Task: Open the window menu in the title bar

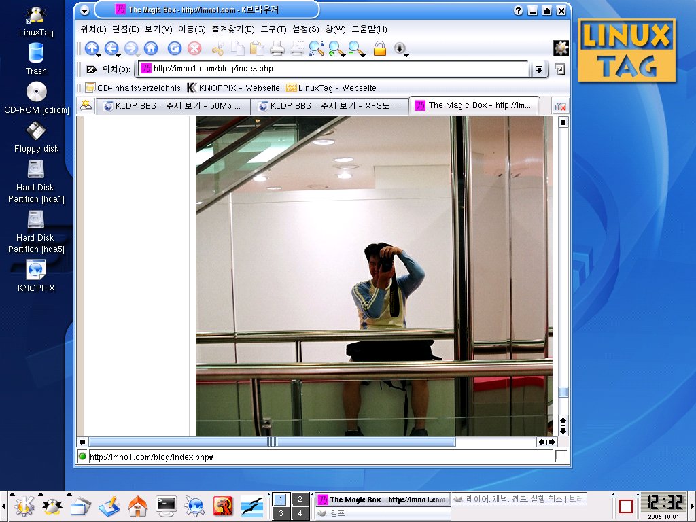Action: (x=84, y=10)
